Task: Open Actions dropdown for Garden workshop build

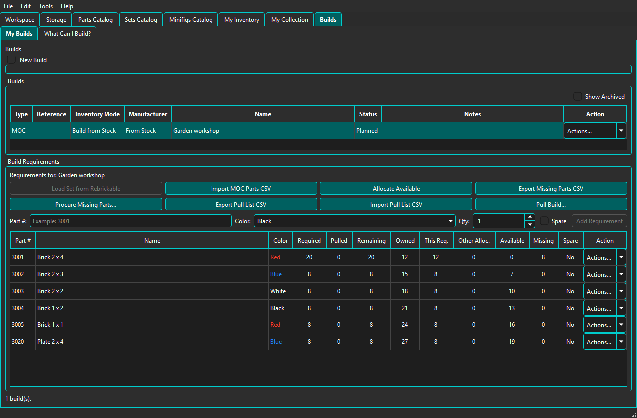Action: tap(621, 131)
